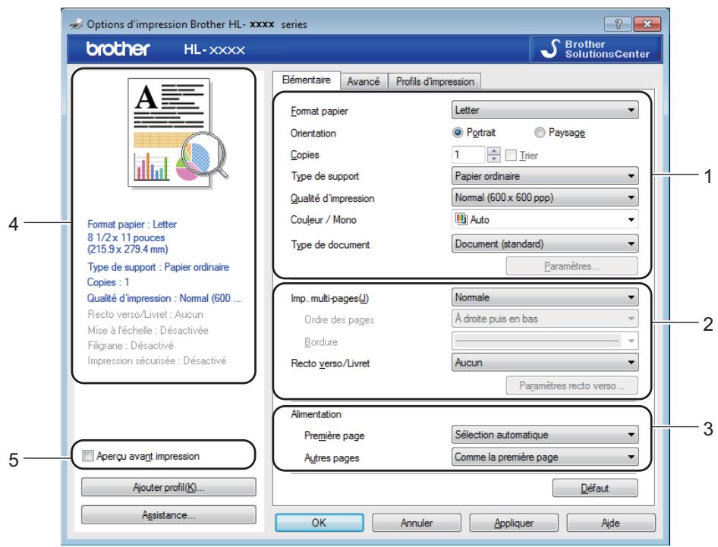The width and height of the screenshot is (718, 547).
Task: Click the Aide button
Action: 610,523
